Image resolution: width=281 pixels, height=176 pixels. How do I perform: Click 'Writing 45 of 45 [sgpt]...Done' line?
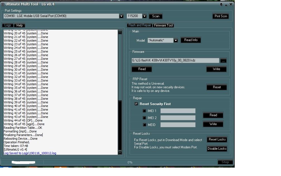click(24, 124)
